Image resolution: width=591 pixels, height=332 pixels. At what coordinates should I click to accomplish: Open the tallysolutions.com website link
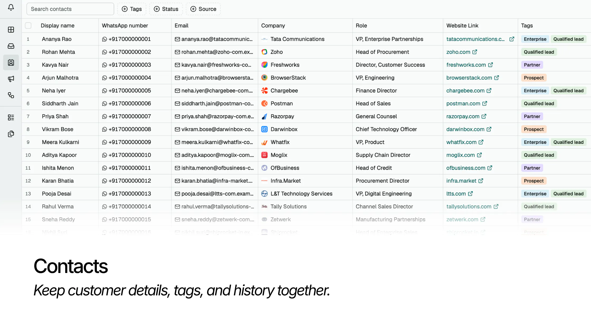point(469,207)
